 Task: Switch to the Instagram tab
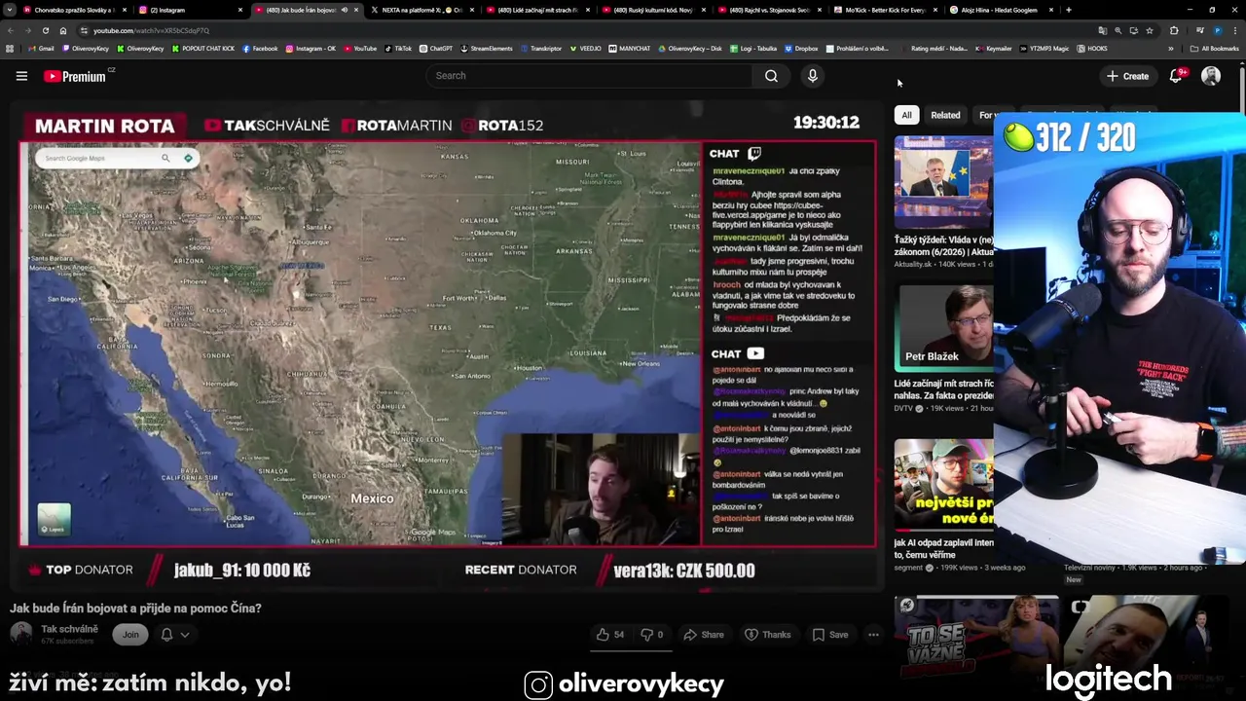[x=185, y=10]
